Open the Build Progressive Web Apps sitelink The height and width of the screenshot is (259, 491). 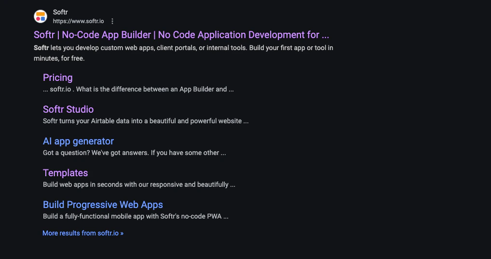coord(103,205)
